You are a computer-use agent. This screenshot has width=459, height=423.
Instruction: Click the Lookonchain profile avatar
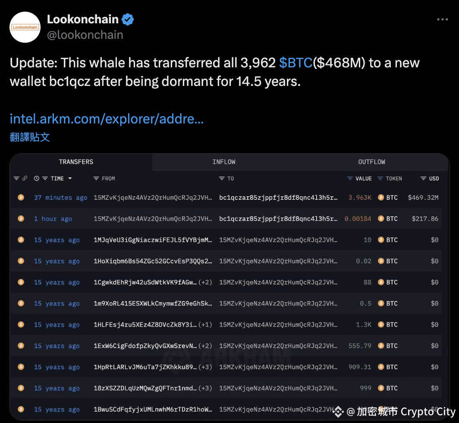point(25,27)
